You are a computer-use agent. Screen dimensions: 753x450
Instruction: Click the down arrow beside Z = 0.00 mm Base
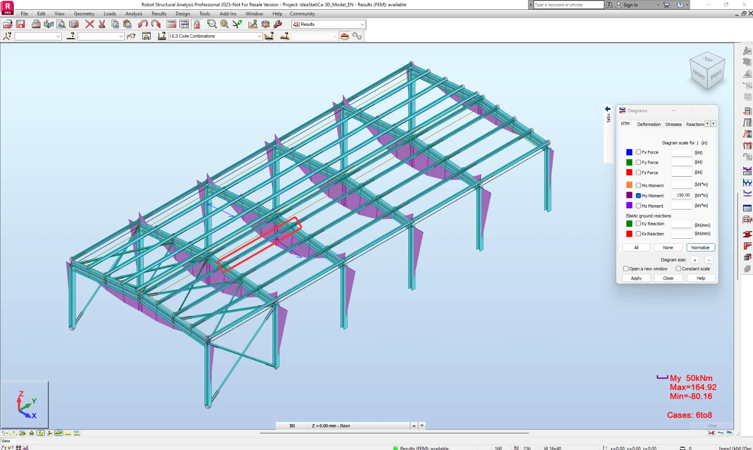tap(422, 426)
